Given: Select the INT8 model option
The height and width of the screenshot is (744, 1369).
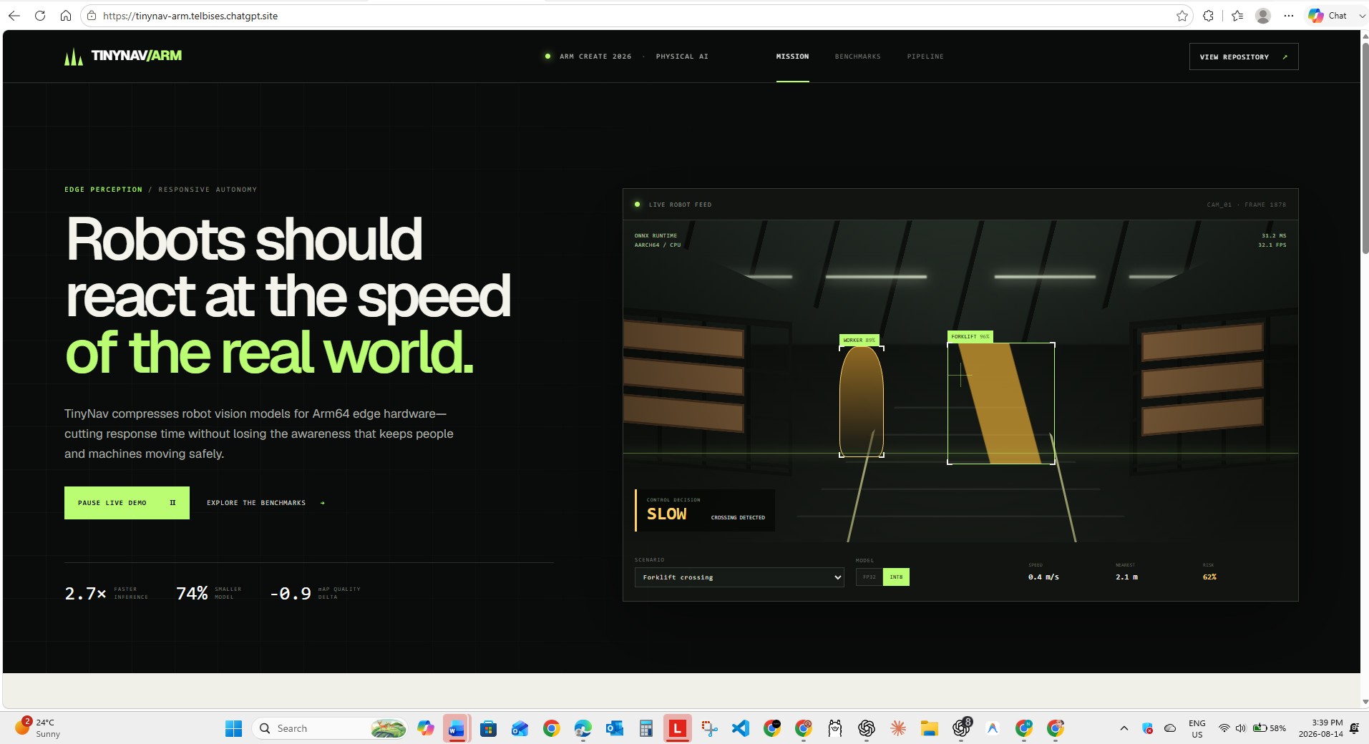Looking at the screenshot, I should coord(896,577).
